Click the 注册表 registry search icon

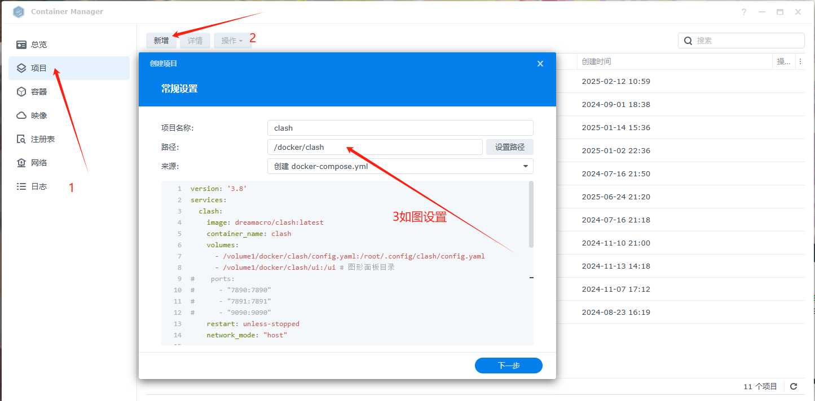[x=21, y=139]
